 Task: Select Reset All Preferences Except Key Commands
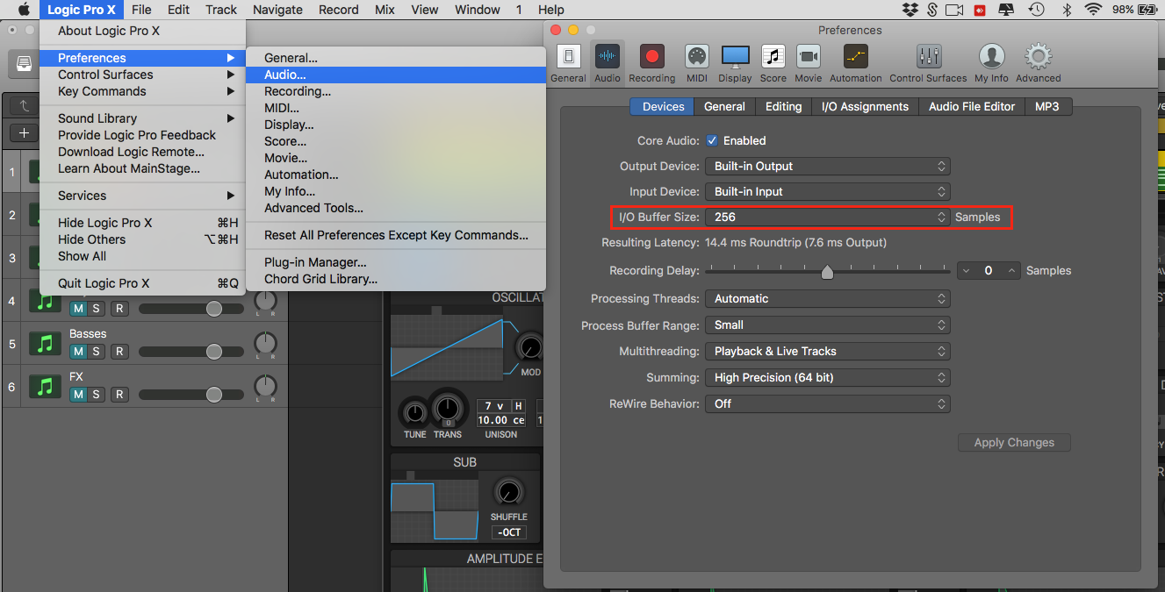tap(396, 235)
